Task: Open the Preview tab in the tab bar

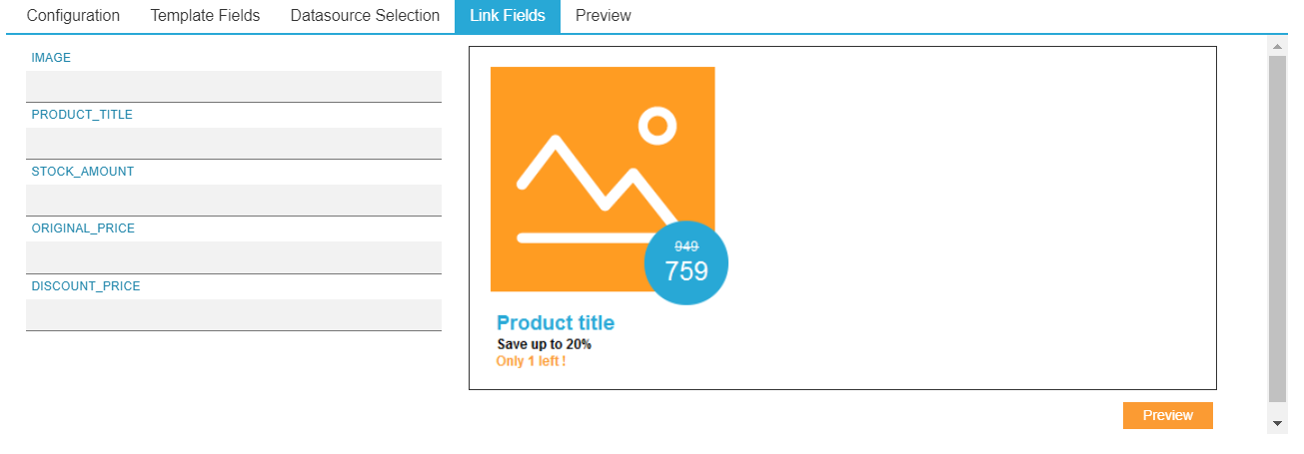Action: pyautogui.click(x=604, y=16)
